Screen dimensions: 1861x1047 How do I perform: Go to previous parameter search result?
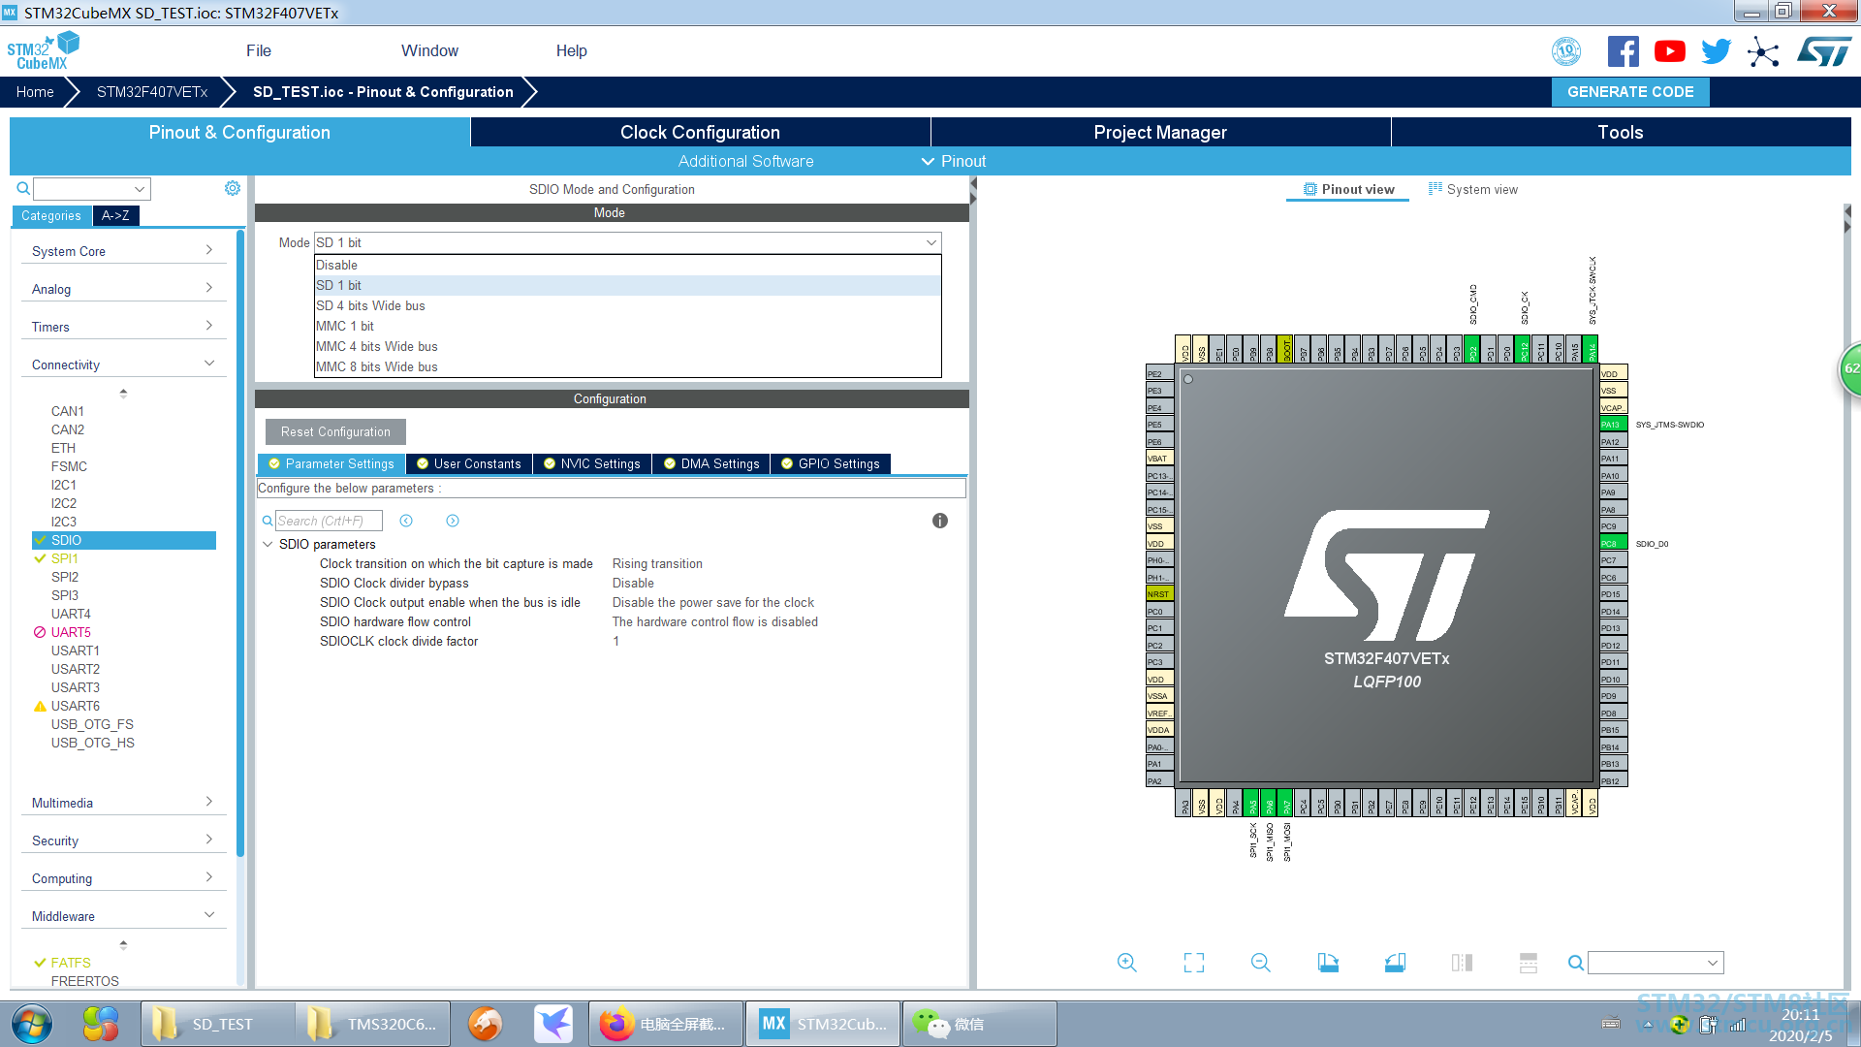click(406, 521)
